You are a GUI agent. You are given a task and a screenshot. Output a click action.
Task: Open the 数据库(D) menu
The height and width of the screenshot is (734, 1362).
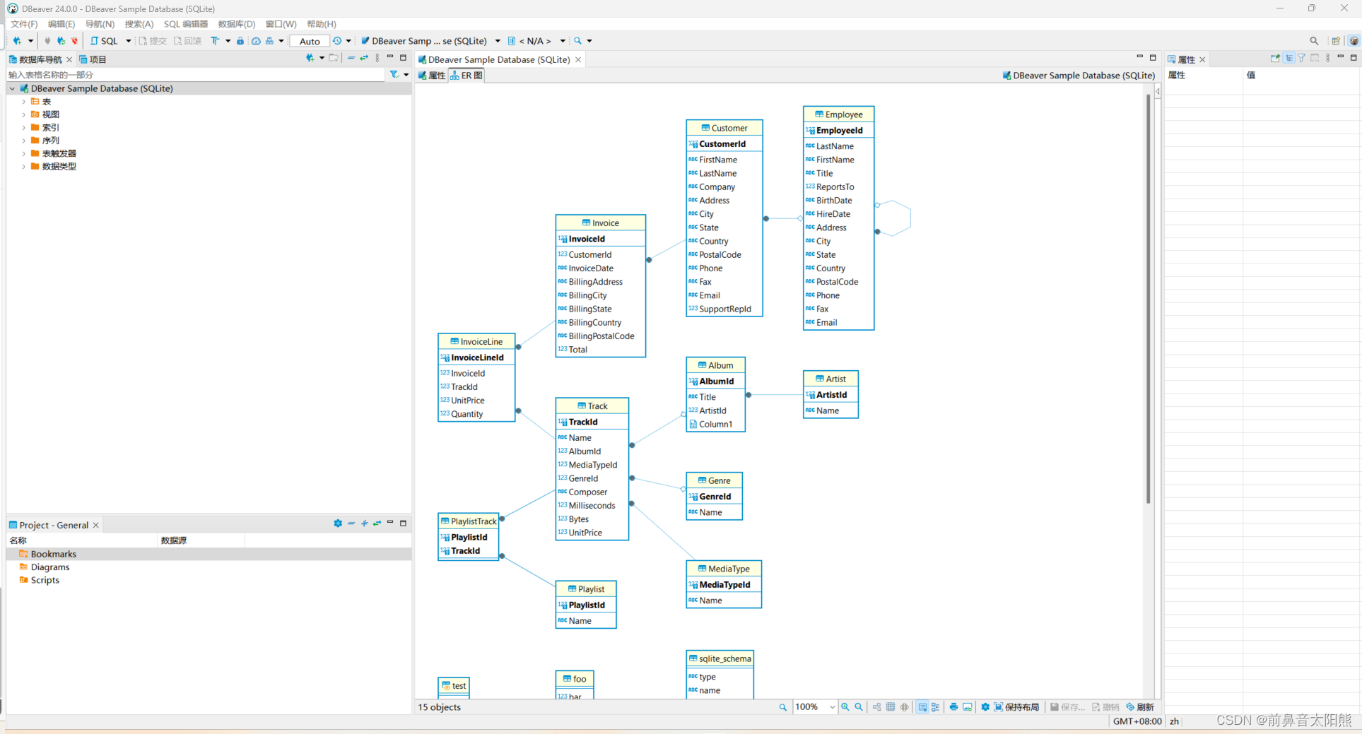coord(237,24)
